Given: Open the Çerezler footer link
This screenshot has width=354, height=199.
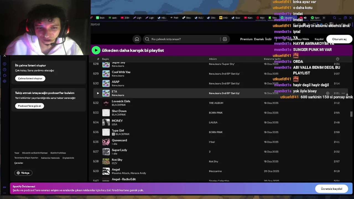Looking at the screenshot, I should tap(19, 163).
